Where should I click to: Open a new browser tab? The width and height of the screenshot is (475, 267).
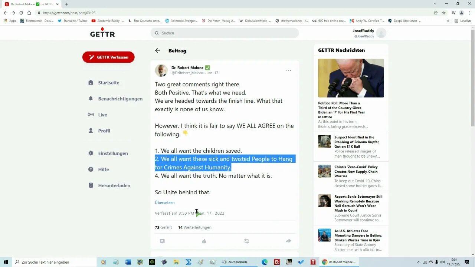[67, 4]
